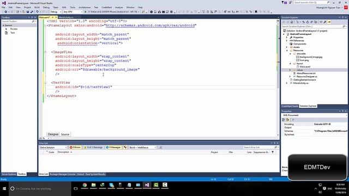Click the schemas.android.com URL link in code
The width and height of the screenshot is (349, 196).
click(151, 26)
